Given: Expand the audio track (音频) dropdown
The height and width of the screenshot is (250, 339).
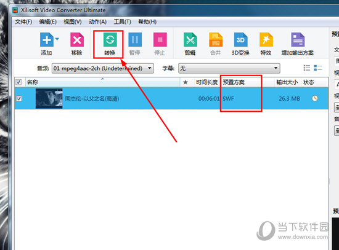Looking at the screenshot, I should 103,68.
